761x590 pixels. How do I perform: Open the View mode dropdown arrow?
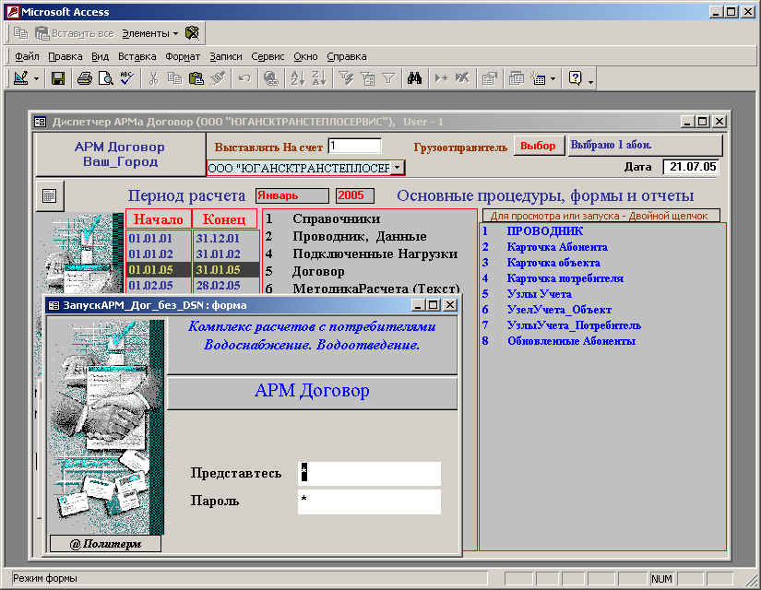coord(37,78)
